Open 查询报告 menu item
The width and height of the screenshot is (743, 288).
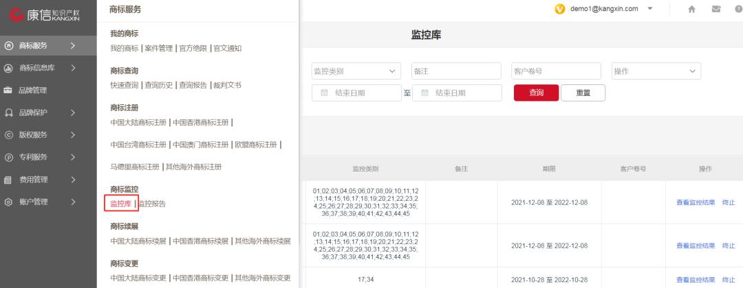(193, 86)
